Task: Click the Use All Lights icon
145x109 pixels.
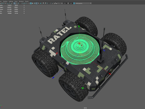Action: click(38, 3)
